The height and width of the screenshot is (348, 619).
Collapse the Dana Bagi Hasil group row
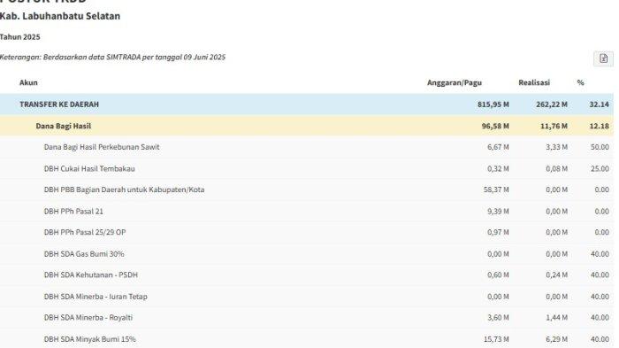point(307,126)
